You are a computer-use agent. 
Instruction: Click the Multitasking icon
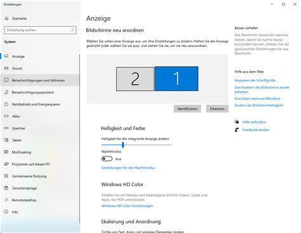coord(6,152)
